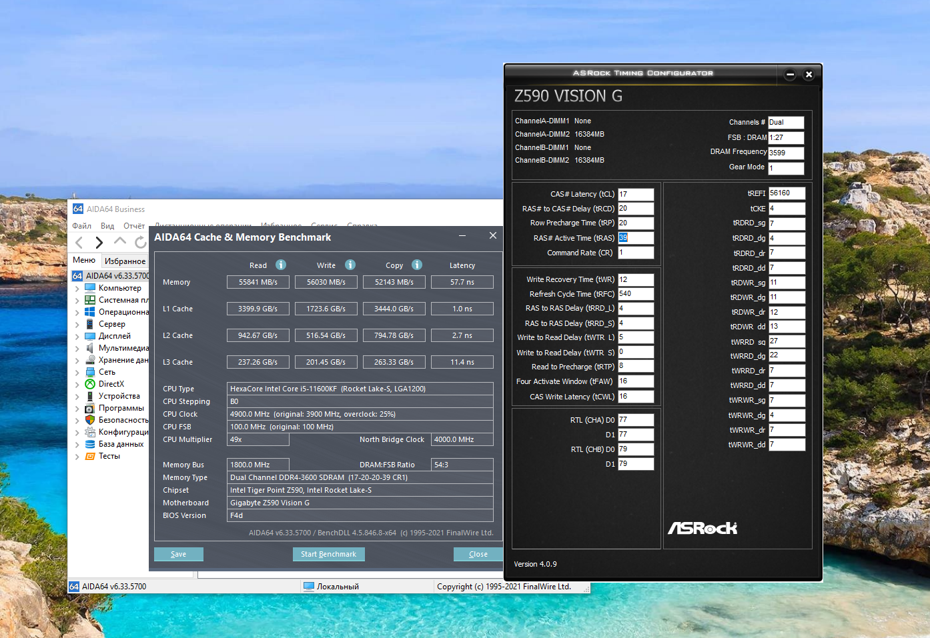Viewport: 930px width, 638px height.
Task: Click the Дисплей icon in the tree
Action: 90,336
